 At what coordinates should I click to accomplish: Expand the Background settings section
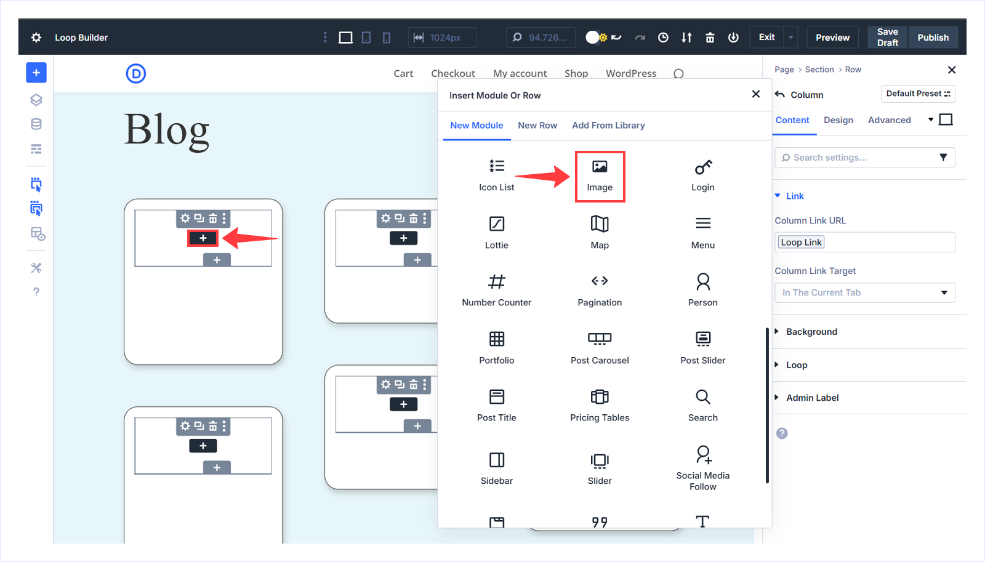(811, 331)
